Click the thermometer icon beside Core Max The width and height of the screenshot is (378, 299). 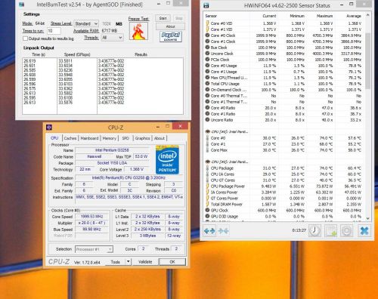point(207,150)
